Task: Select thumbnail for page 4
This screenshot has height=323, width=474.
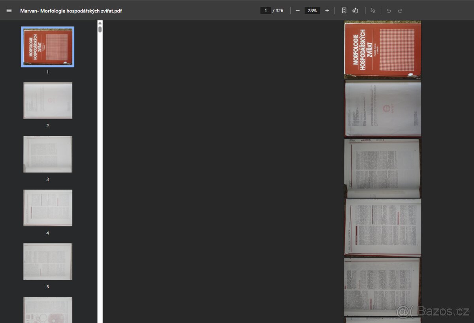Action: click(48, 208)
